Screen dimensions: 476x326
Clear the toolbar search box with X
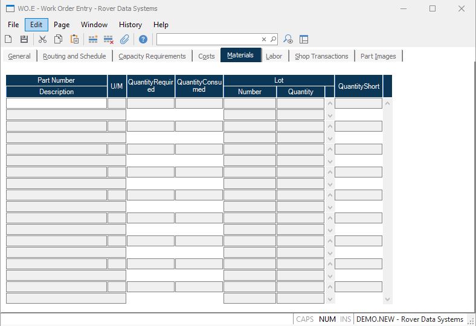(x=264, y=39)
